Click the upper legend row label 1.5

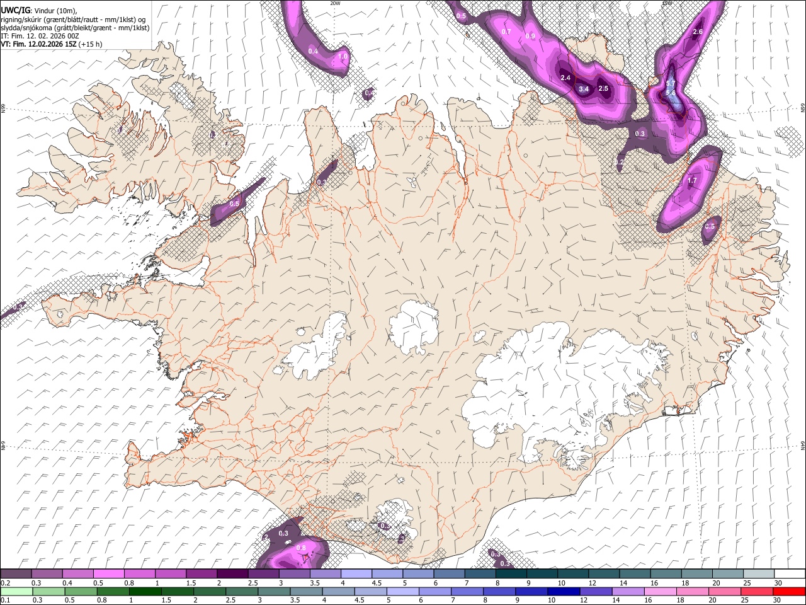pos(191,583)
